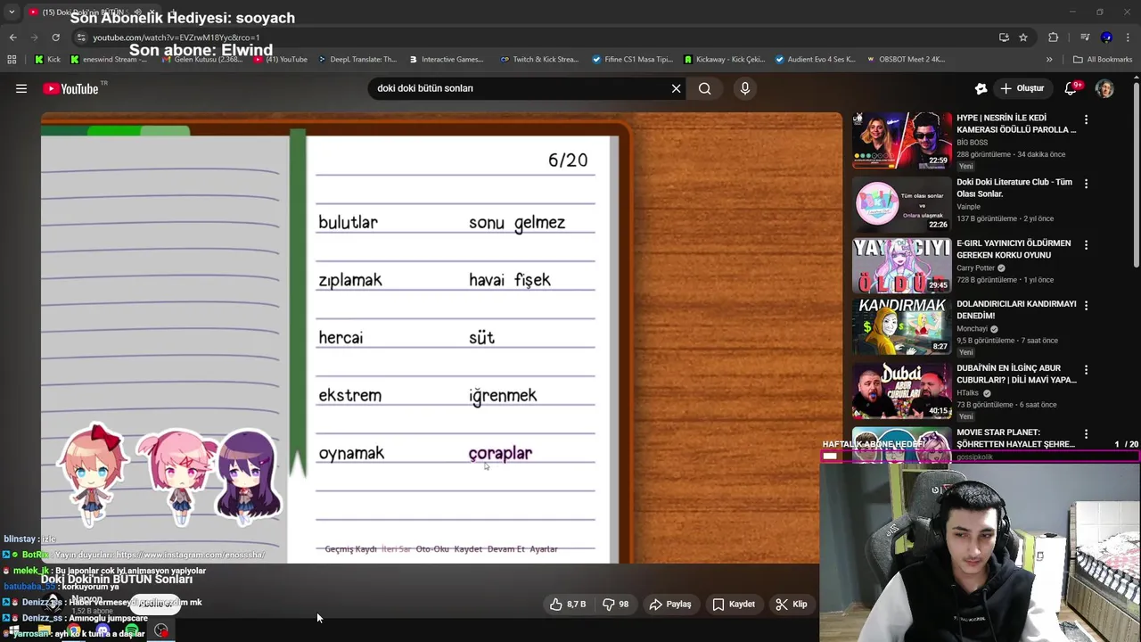Toggle Oto-Oku in the game menu
This screenshot has height=642, width=1141.
click(432, 549)
